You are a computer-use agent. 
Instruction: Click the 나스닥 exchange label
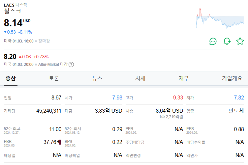pos(21,5)
